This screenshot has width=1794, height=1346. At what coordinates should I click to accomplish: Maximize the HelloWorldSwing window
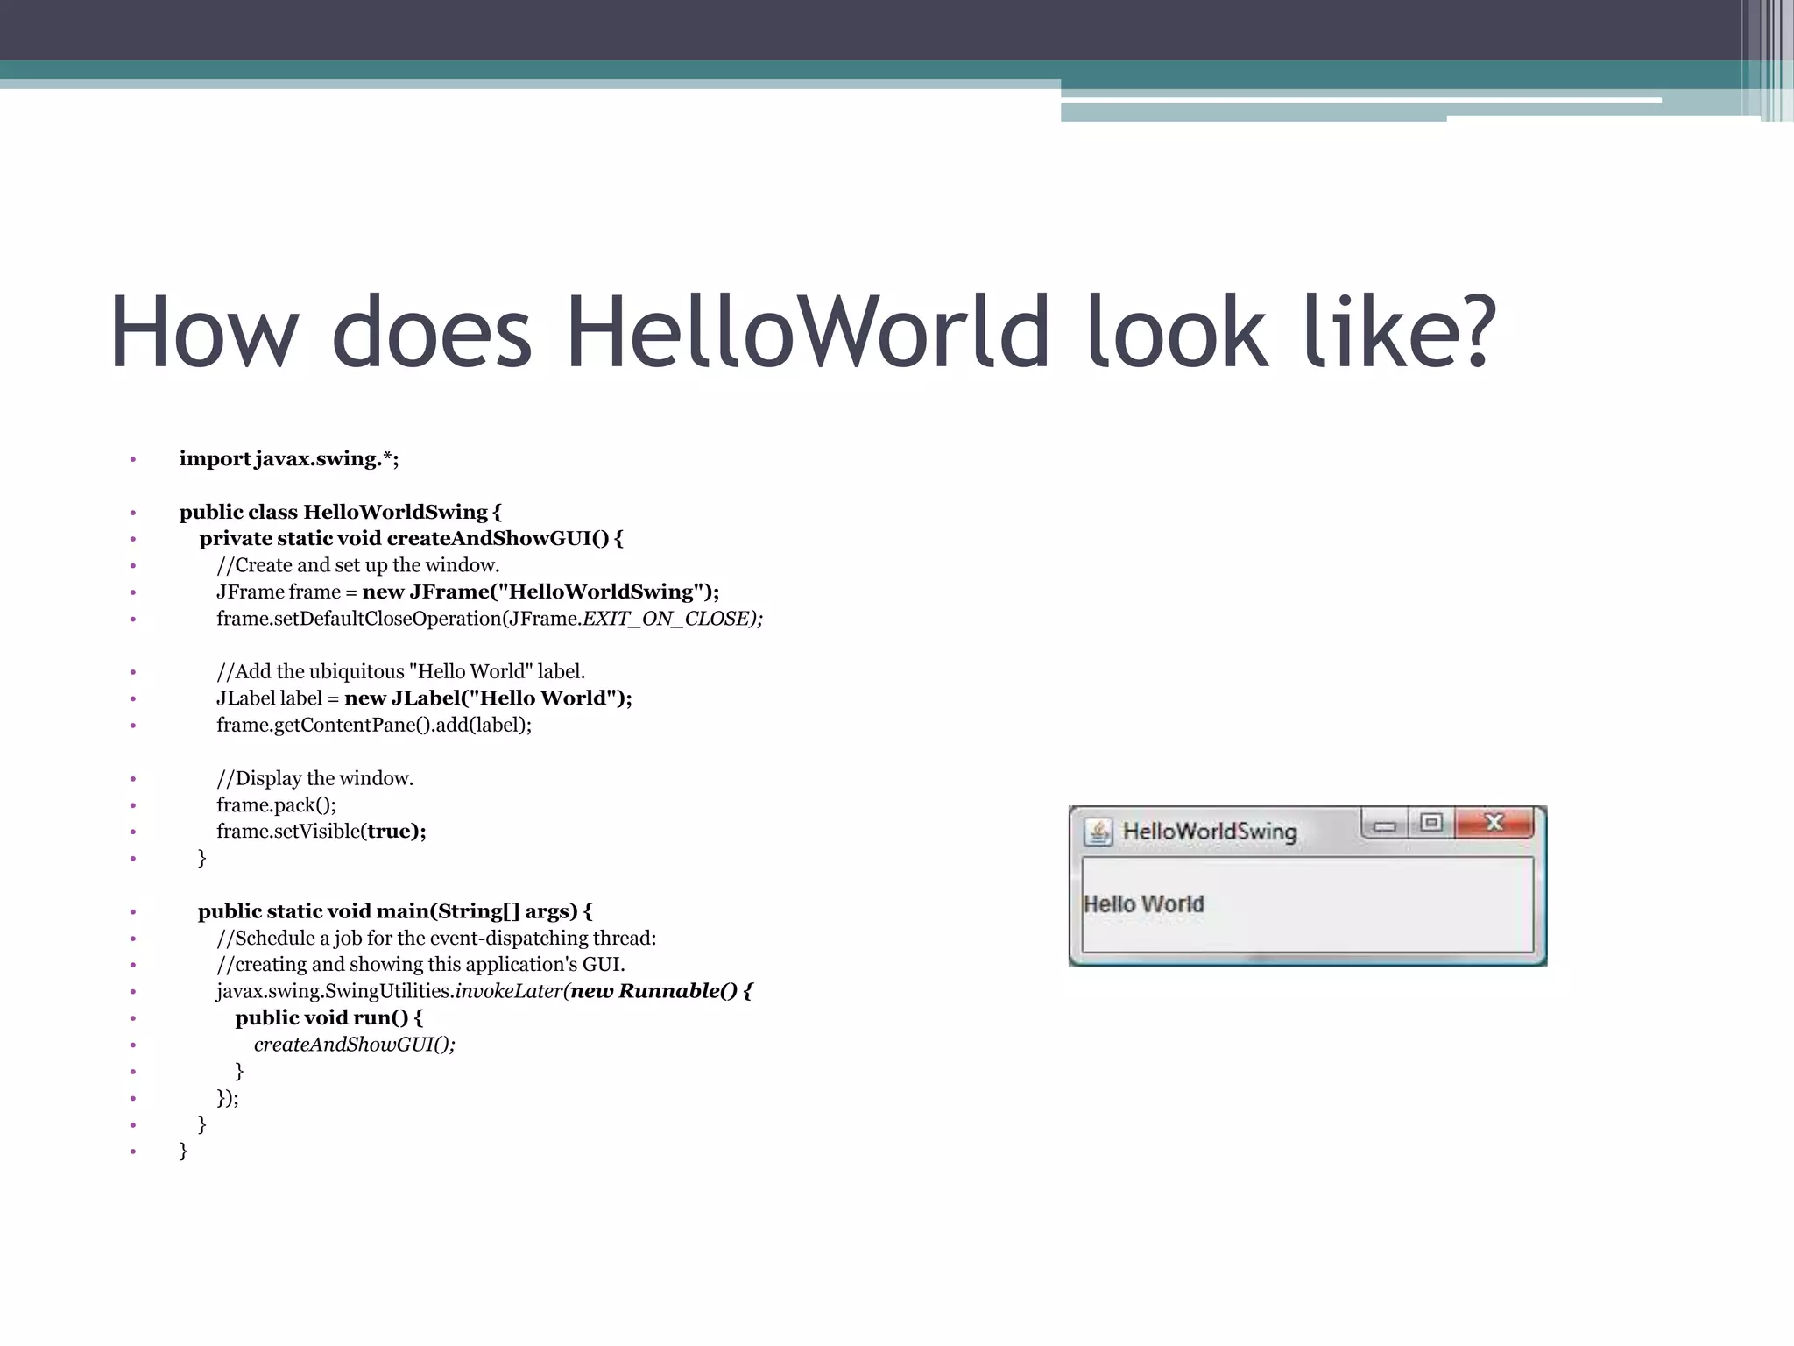pyautogui.click(x=1431, y=823)
